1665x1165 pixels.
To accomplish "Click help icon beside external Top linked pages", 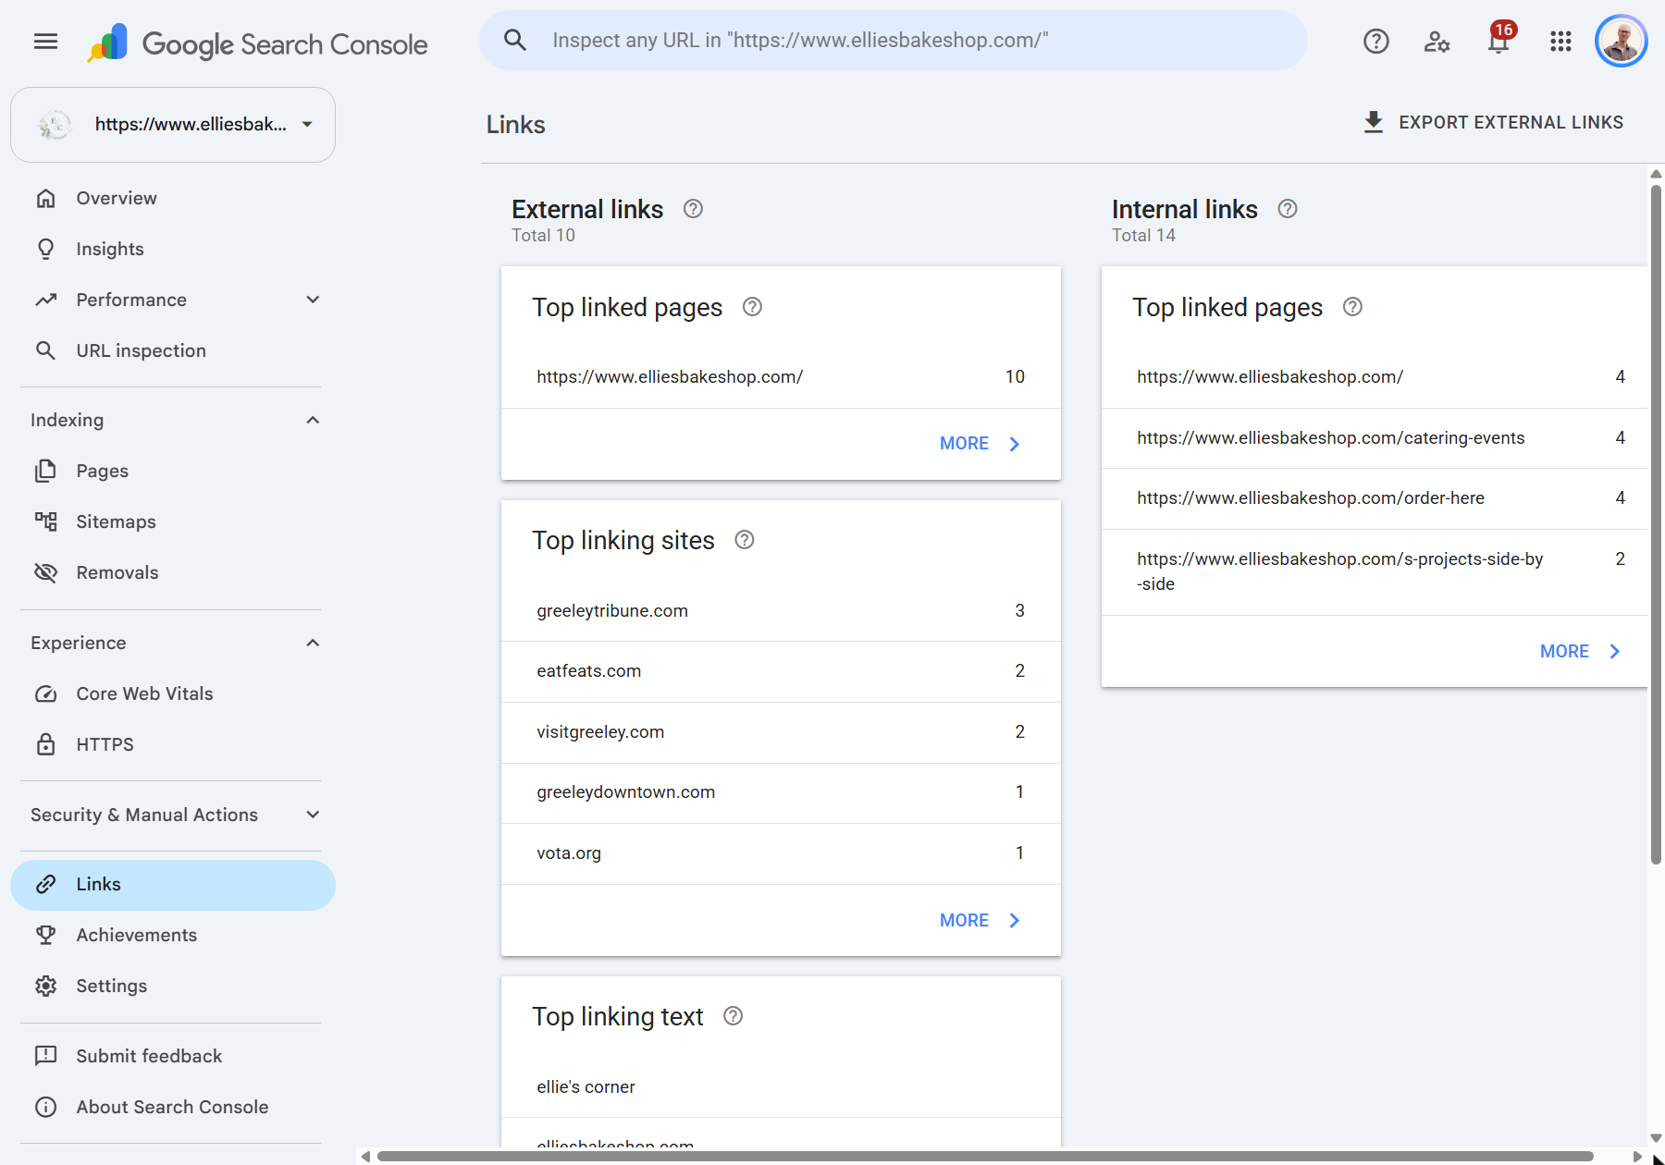I will point(752,307).
